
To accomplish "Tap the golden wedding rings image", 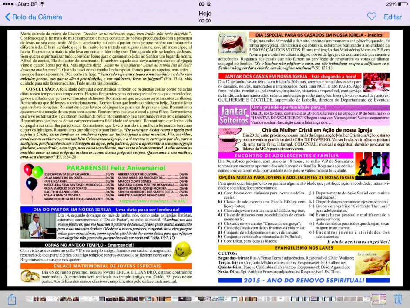I will click(x=30, y=275).
